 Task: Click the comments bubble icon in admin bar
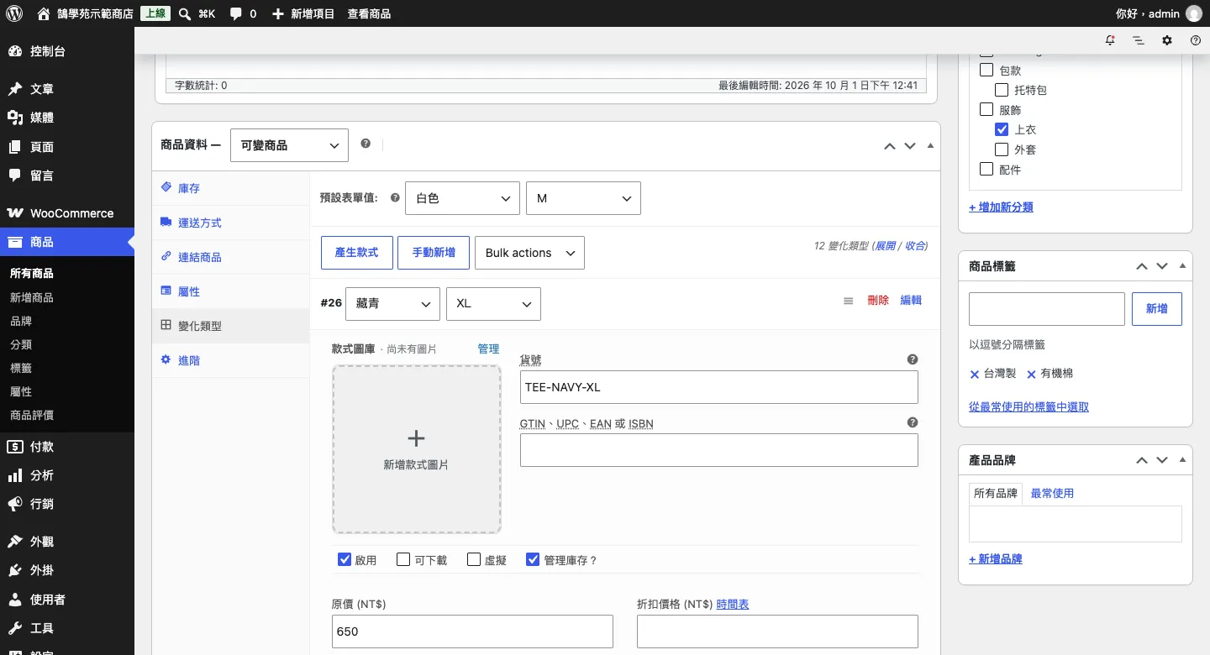(x=236, y=13)
